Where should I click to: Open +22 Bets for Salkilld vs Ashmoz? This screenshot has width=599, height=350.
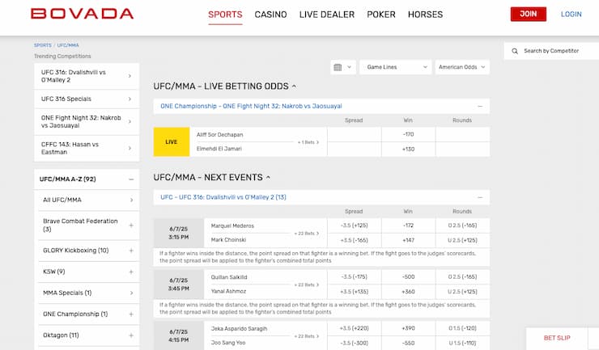[x=306, y=285]
